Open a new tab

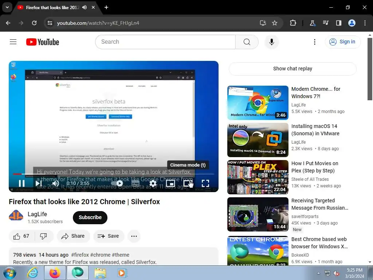coord(106,7)
